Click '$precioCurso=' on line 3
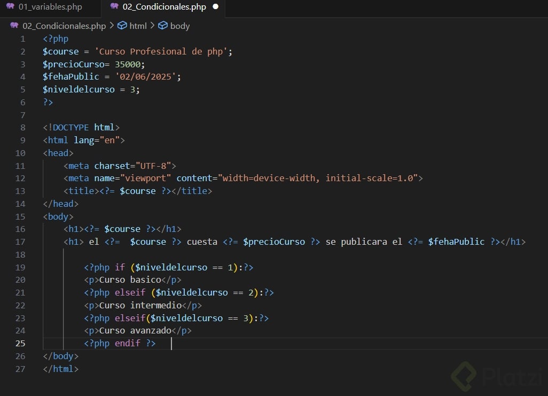 pos(76,64)
